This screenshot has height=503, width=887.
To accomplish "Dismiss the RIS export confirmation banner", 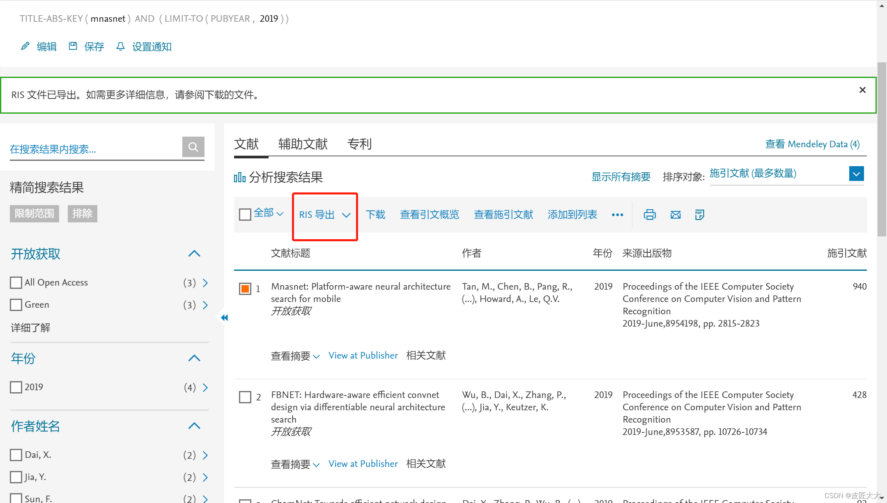I will coord(862,90).
